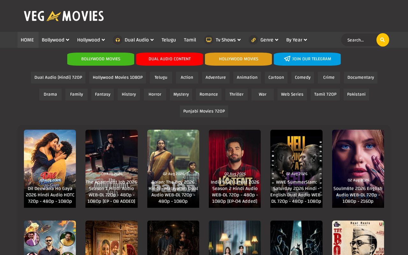Select the Dual Audio [Hindi] 720P tag
Image resolution: width=408 pixels, height=255 pixels.
tap(58, 77)
